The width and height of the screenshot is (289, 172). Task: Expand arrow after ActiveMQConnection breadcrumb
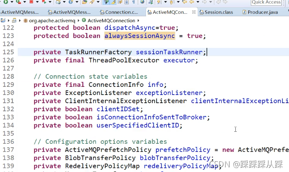pyautogui.click(x=138, y=21)
